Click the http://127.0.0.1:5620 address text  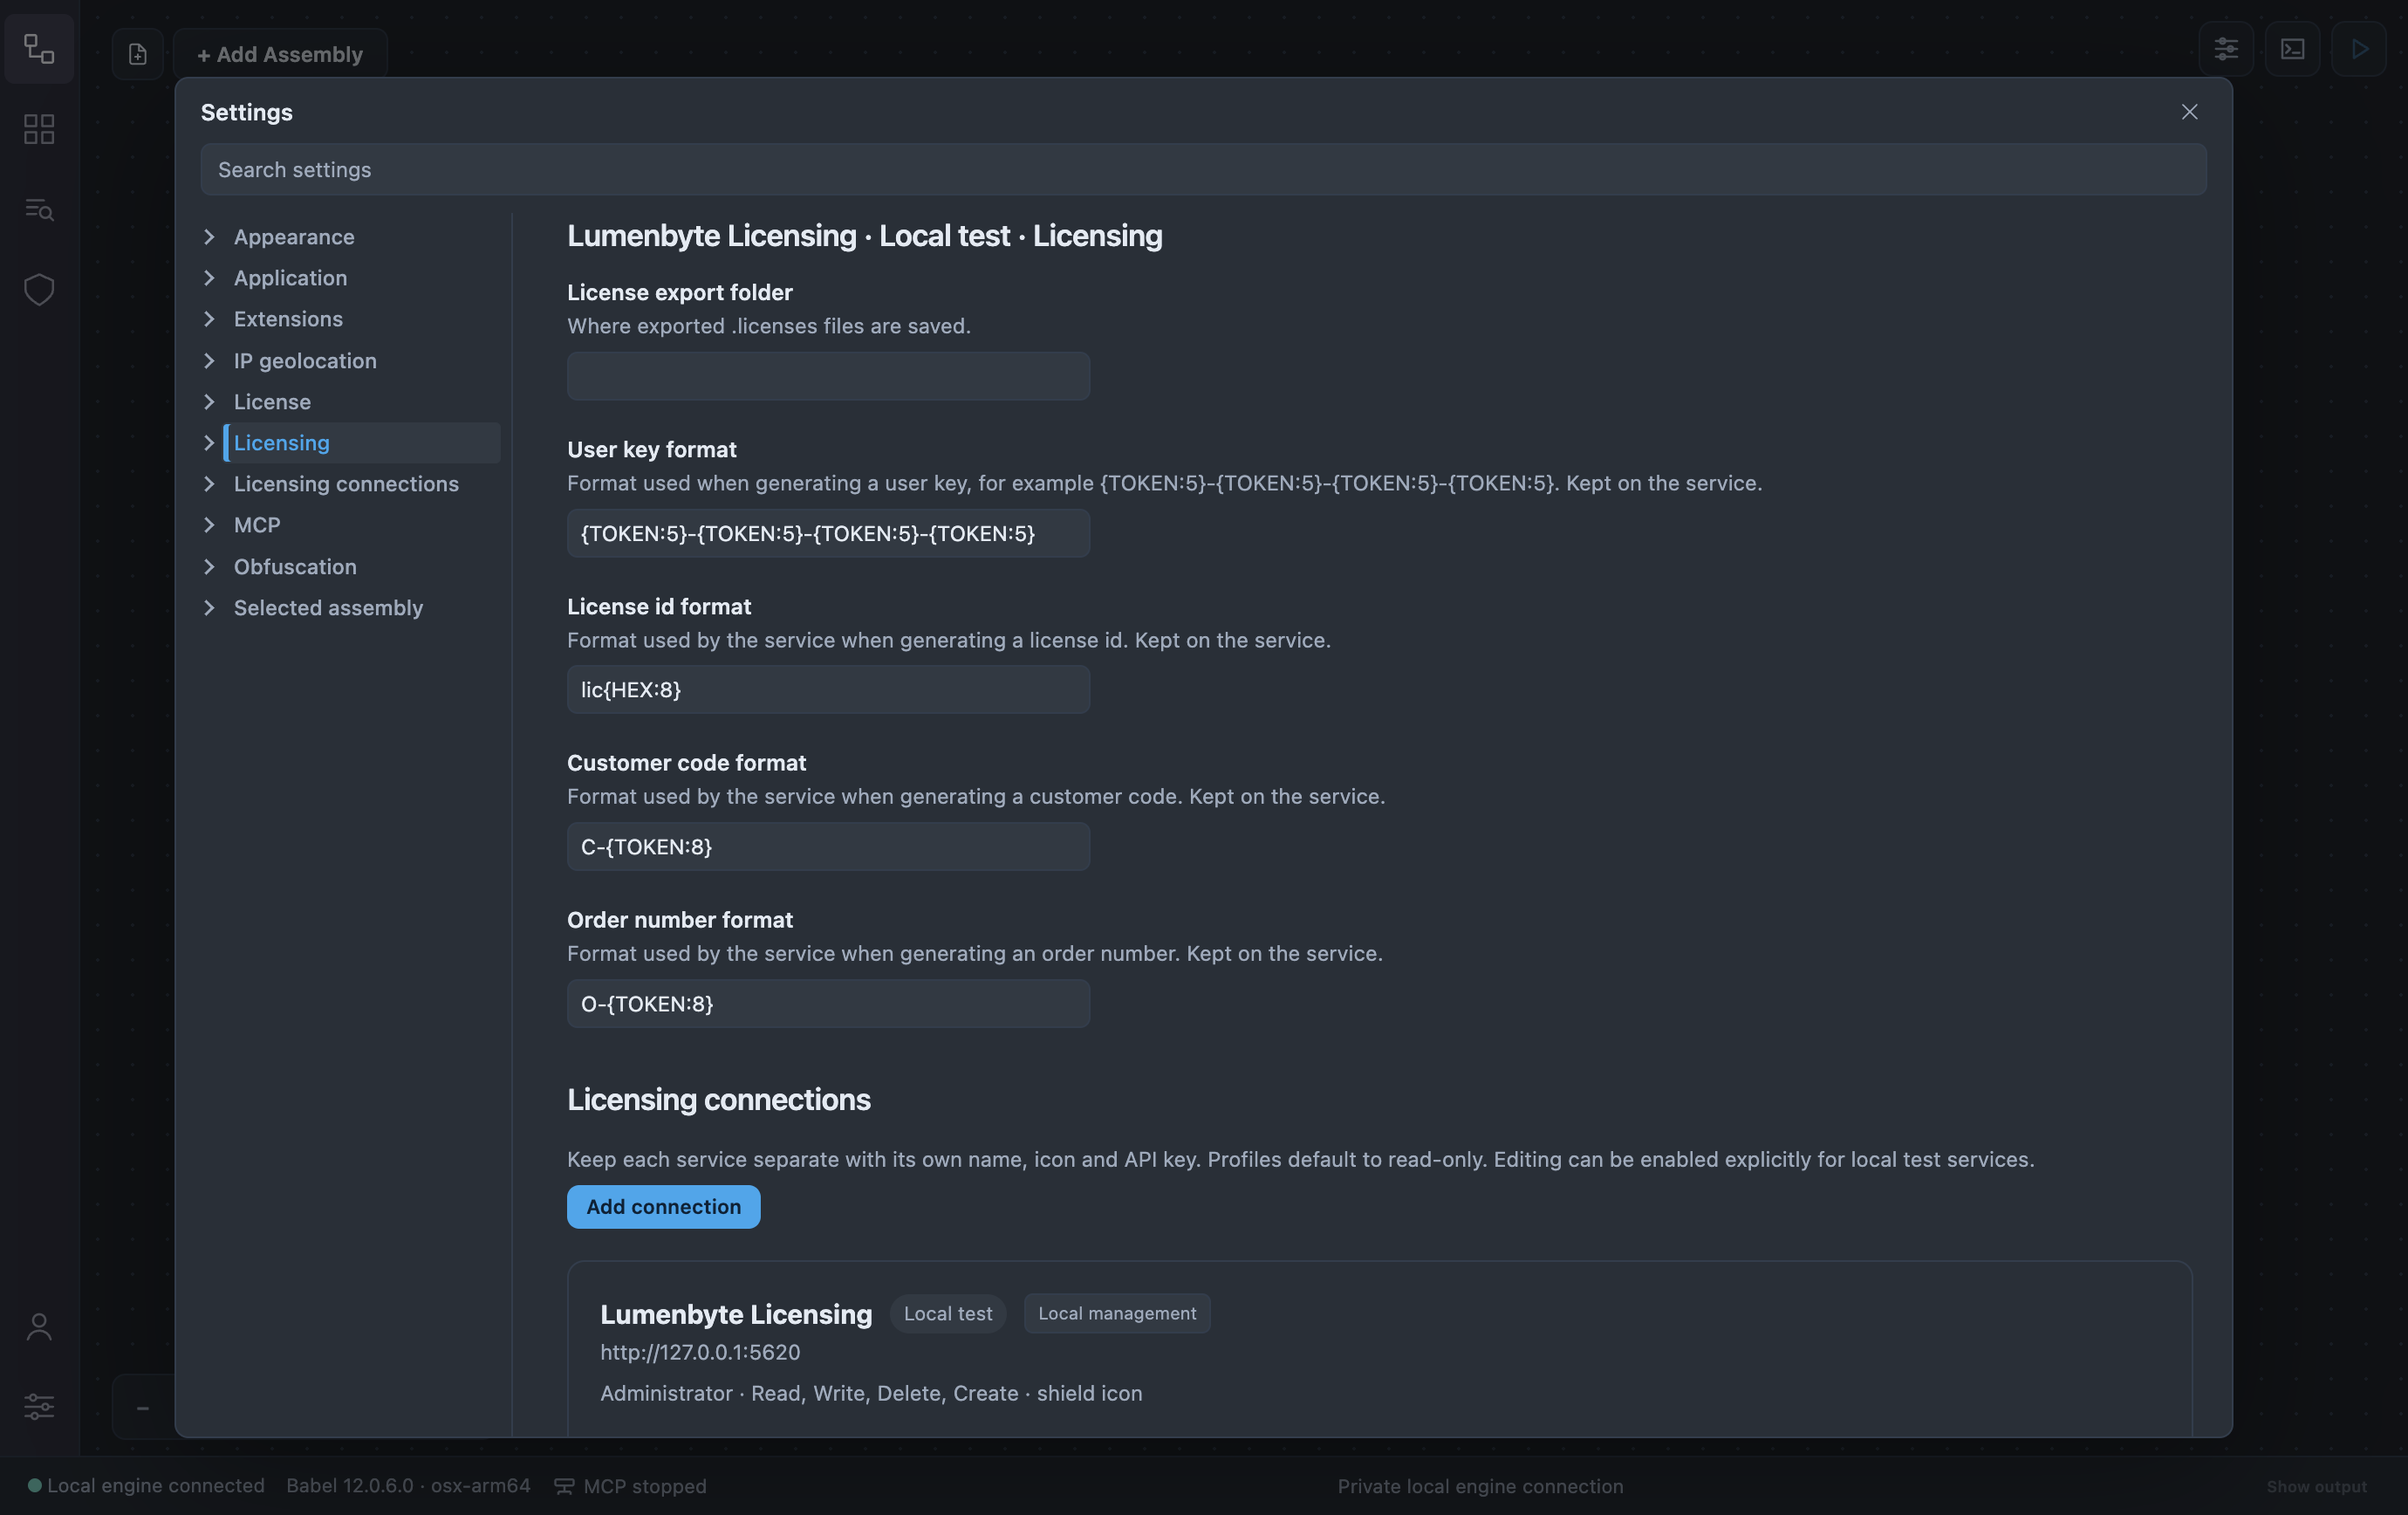pyautogui.click(x=700, y=1352)
